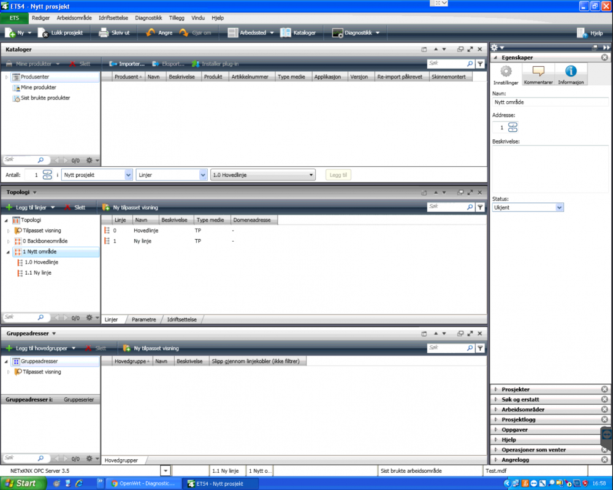Click the Angre undo arrow icon
This screenshot has height=490, width=613.
click(x=151, y=33)
